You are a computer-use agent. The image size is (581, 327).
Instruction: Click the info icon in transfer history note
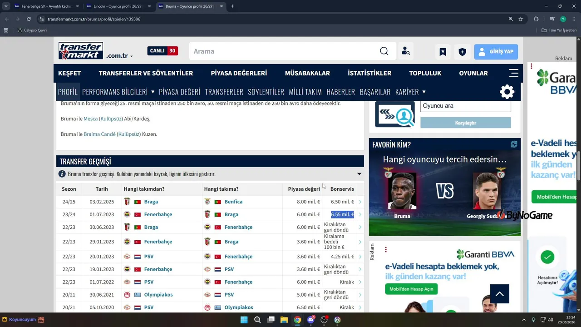[62, 174]
